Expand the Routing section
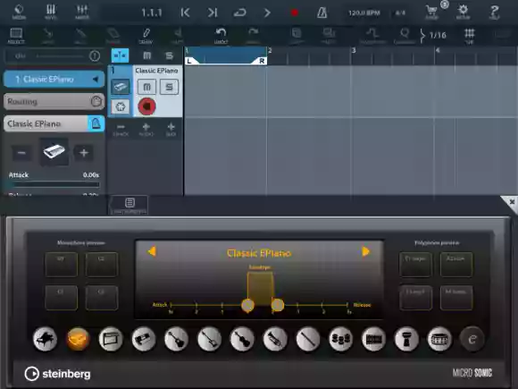This screenshot has height=389, width=518. click(54, 101)
